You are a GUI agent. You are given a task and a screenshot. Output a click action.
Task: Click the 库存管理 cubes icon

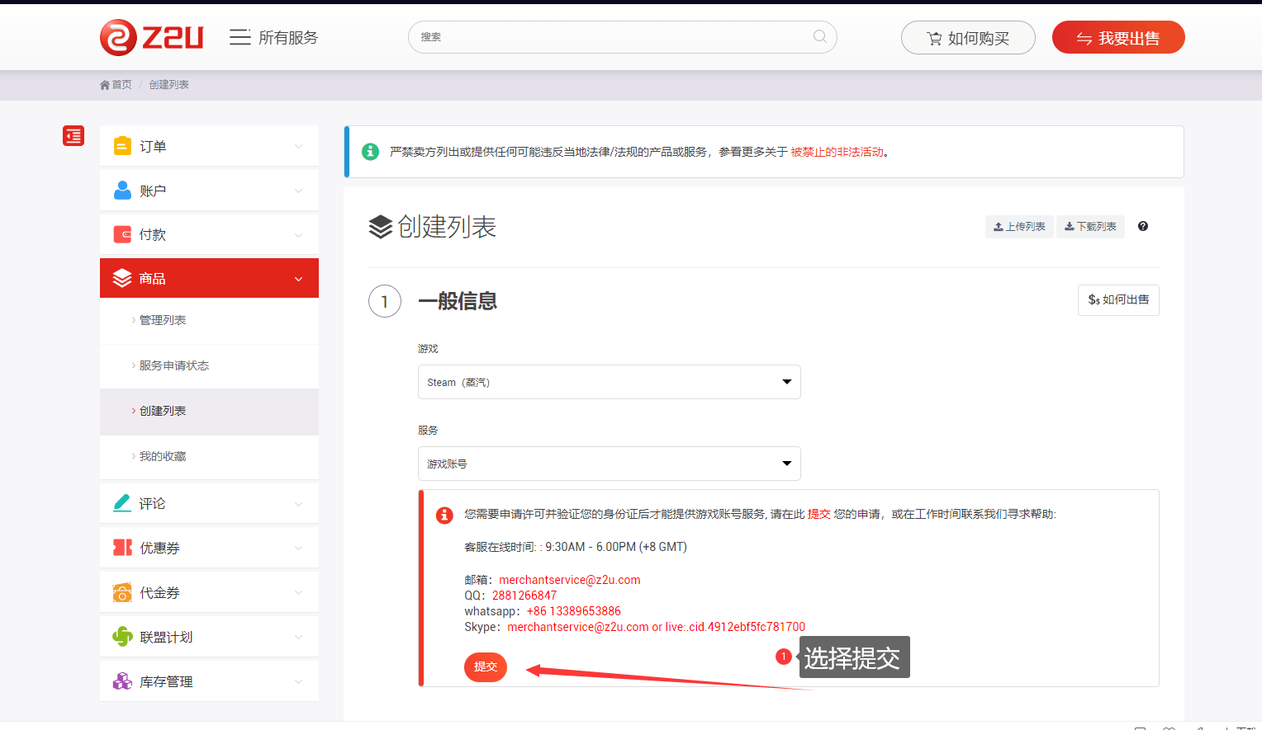point(122,681)
